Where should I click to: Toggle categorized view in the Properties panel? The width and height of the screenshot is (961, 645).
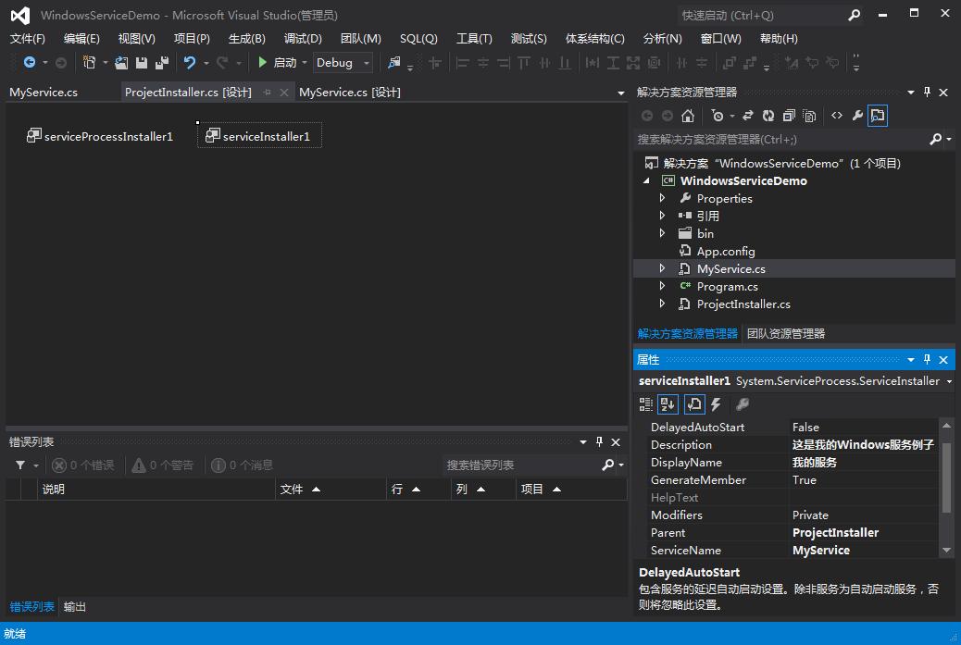pos(646,404)
